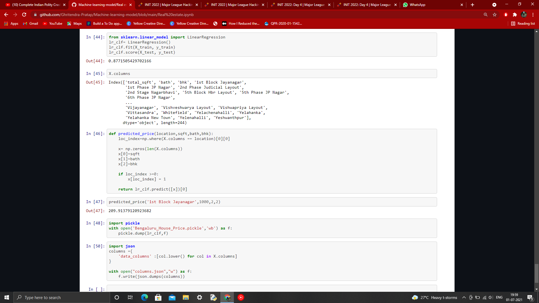Click the zoom magnifier icon in address bar
The image size is (539, 303).
[x=485, y=15]
